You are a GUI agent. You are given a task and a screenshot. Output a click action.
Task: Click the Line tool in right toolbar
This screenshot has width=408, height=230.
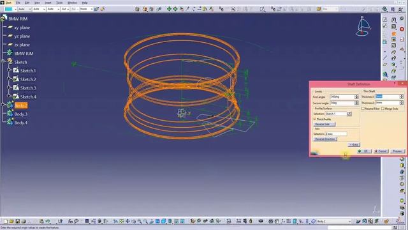click(x=385, y=58)
